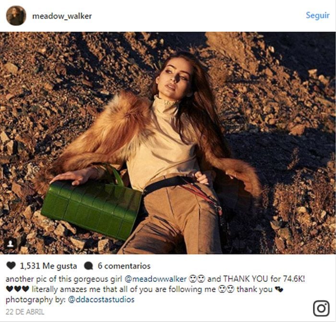Click the heart like icon

click(11, 265)
